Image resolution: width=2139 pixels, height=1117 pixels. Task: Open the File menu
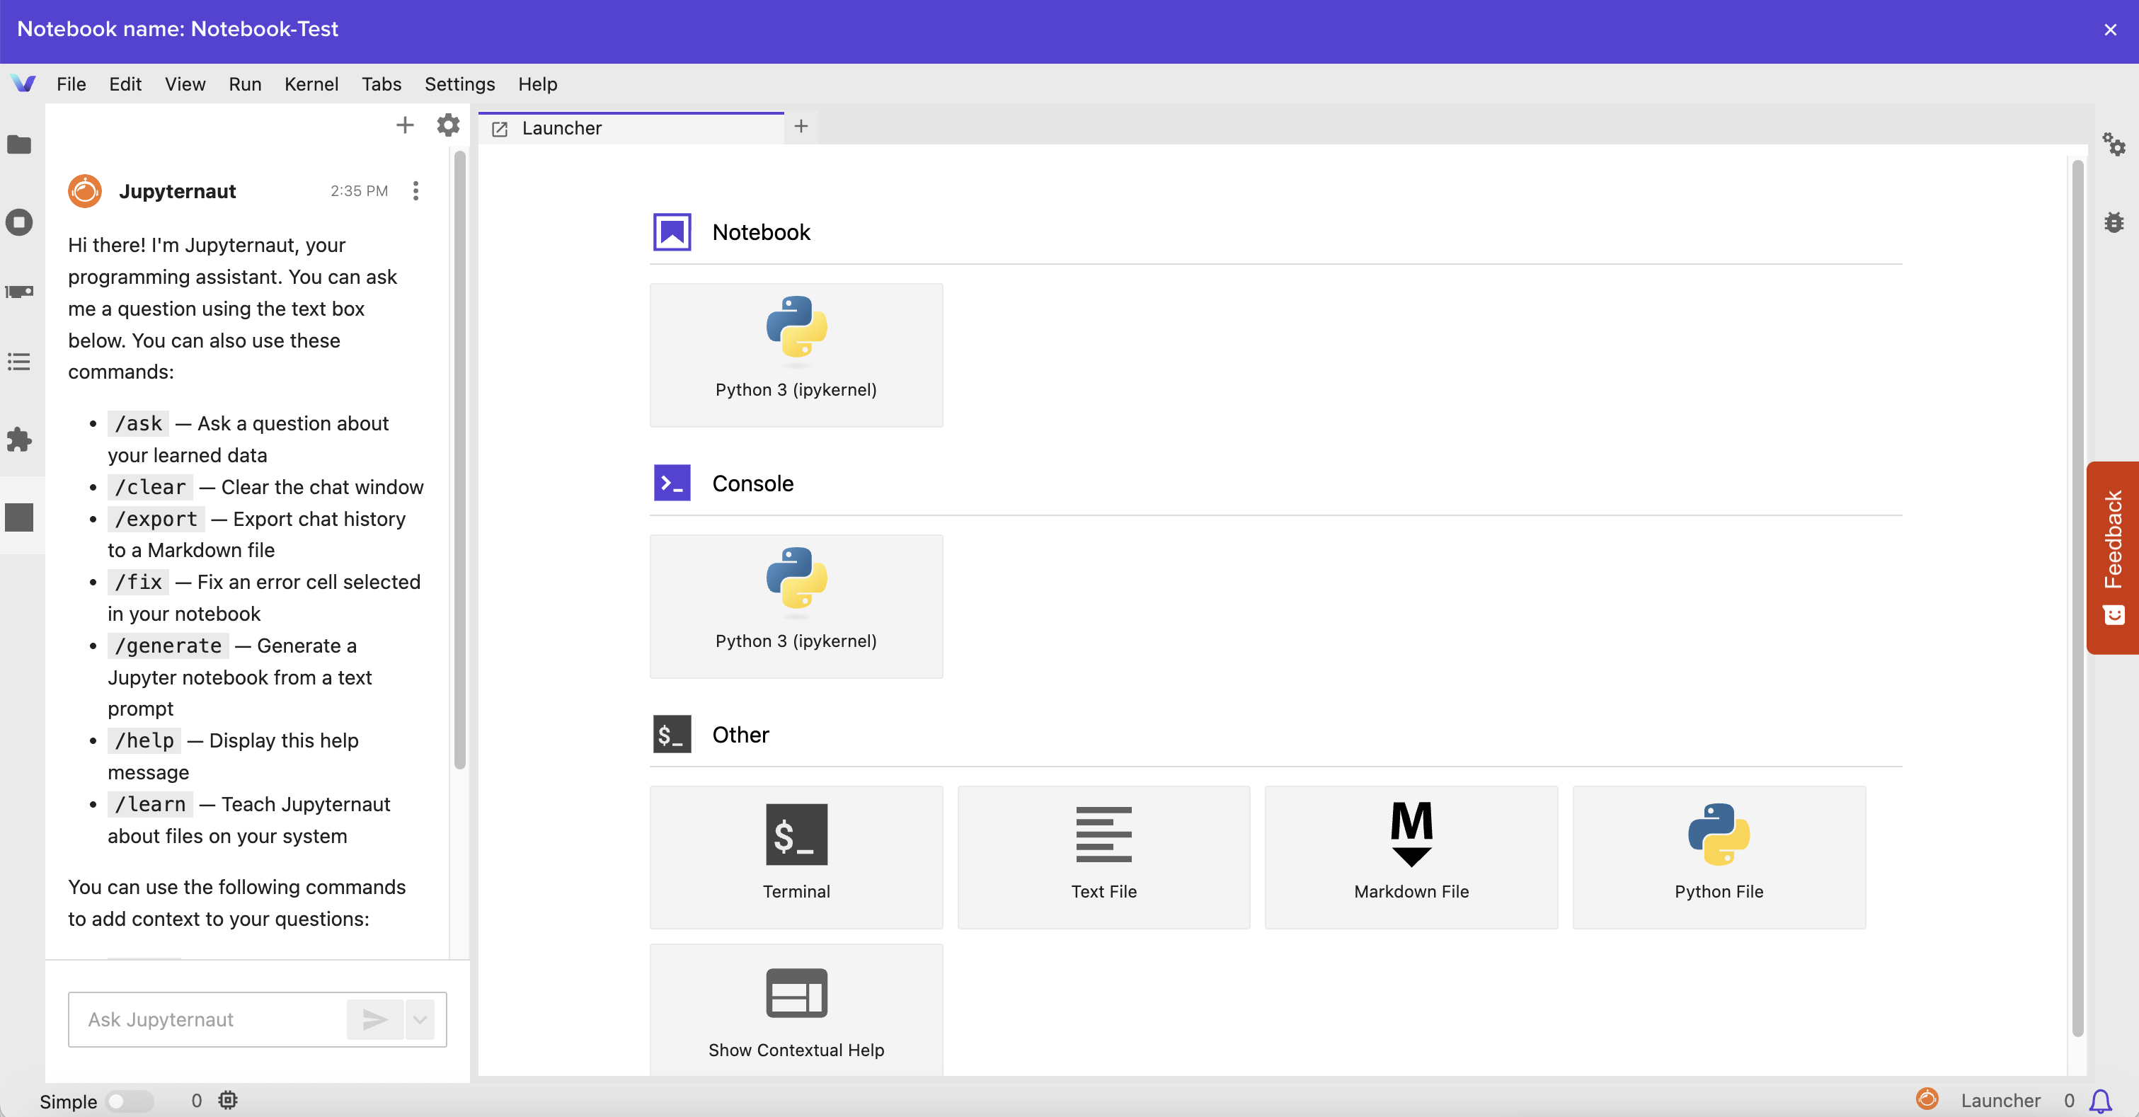click(71, 84)
